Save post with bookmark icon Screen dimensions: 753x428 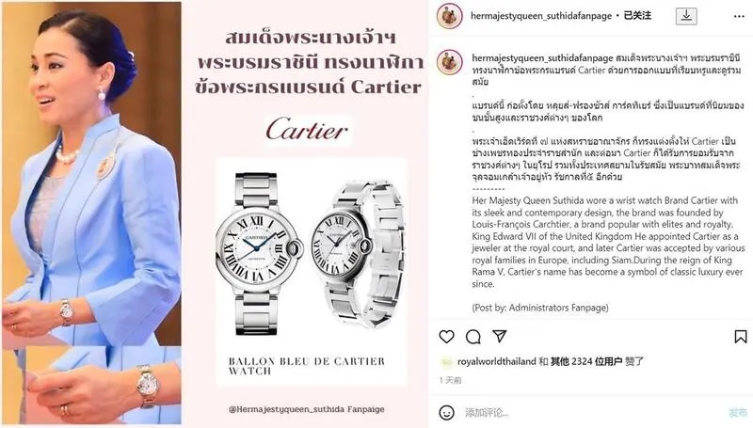tap(741, 337)
